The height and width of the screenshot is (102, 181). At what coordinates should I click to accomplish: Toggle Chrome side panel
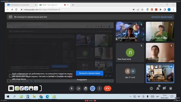[165, 10]
